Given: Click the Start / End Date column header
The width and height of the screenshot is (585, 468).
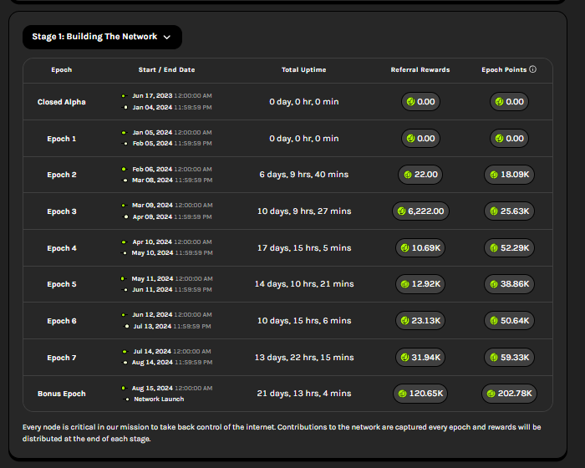Looking at the screenshot, I should [167, 70].
